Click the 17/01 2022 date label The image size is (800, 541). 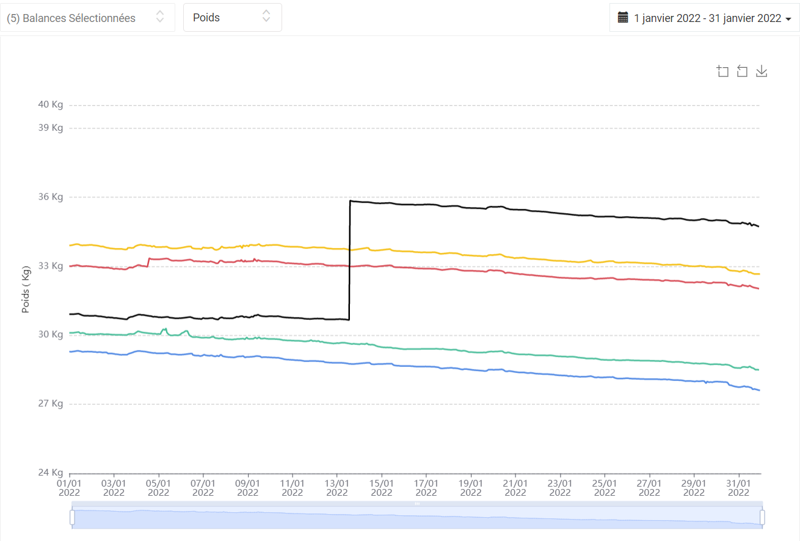[426, 487]
